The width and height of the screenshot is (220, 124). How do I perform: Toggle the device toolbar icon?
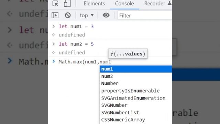67,3
